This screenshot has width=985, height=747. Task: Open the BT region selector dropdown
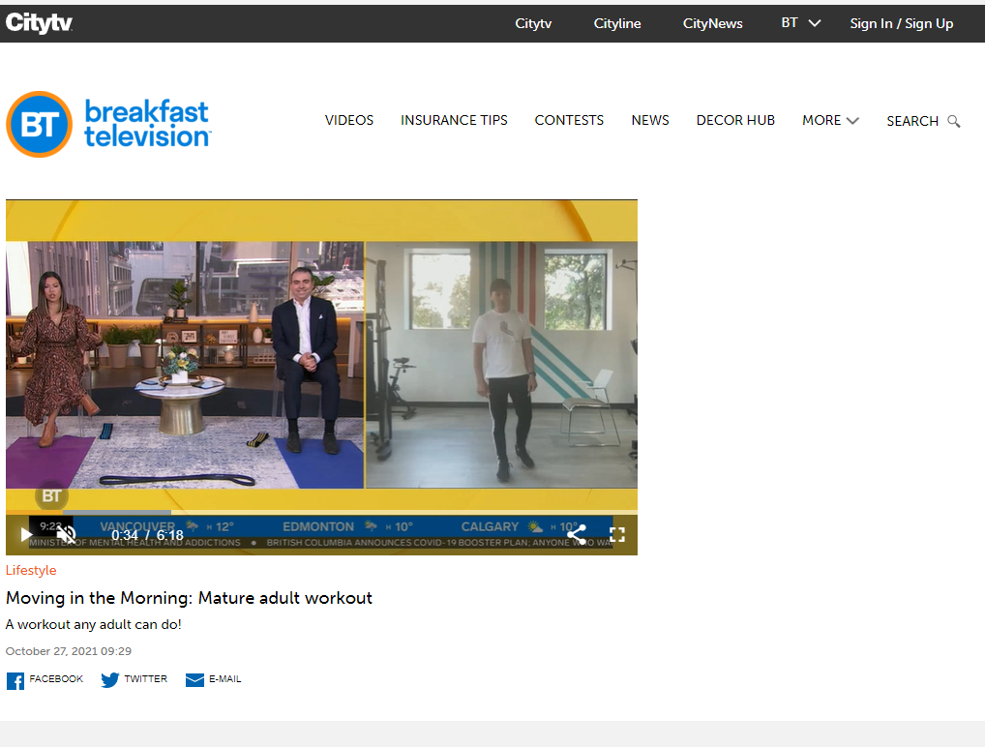click(800, 22)
